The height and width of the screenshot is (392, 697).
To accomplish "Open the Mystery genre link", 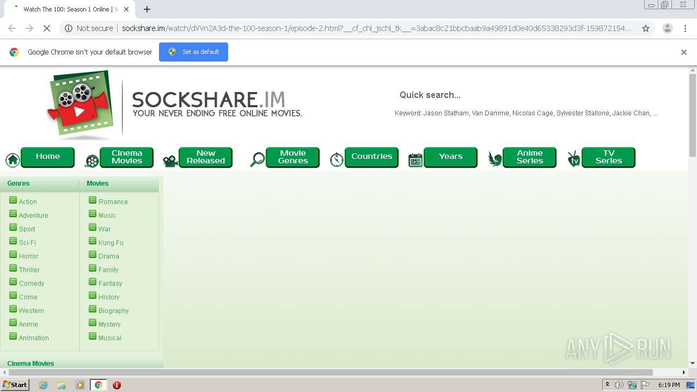I will tap(109, 324).
